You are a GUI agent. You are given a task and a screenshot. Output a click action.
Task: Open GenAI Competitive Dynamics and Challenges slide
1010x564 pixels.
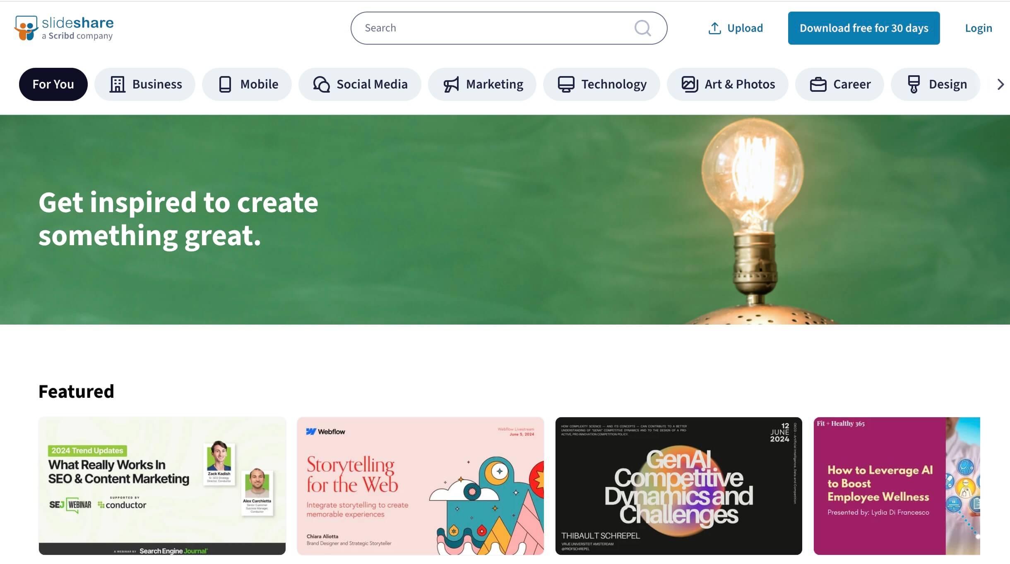click(x=679, y=486)
